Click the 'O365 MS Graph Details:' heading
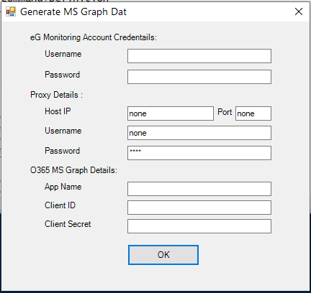The height and width of the screenshot is (293, 311). (x=73, y=170)
